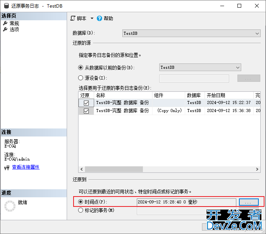Close the restore log window
Screen dimensions: 266x234
coord(257,6)
